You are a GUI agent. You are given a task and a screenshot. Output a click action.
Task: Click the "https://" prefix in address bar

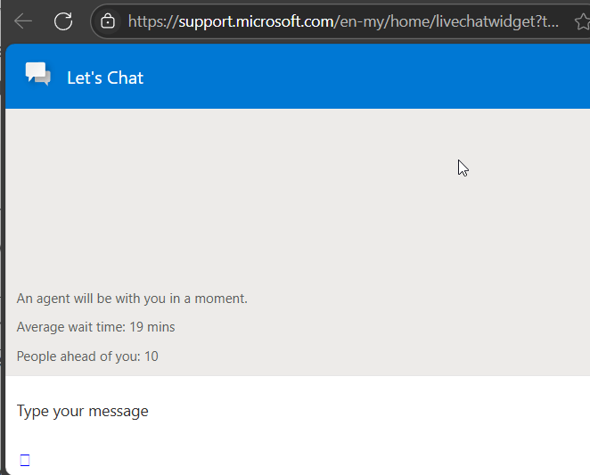(152, 20)
